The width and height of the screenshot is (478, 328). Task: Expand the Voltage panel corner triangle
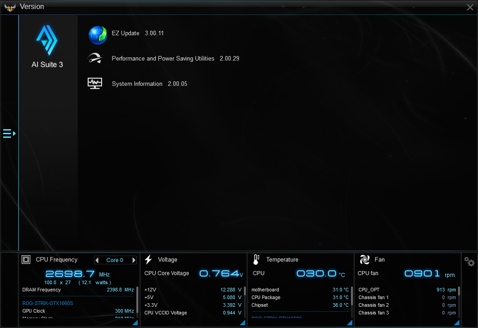(x=243, y=323)
